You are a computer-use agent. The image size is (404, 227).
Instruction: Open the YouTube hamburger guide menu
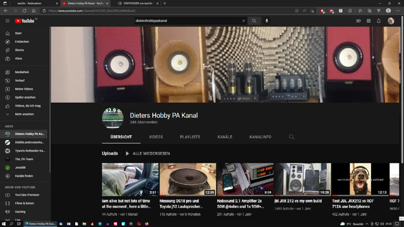coord(8,21)
